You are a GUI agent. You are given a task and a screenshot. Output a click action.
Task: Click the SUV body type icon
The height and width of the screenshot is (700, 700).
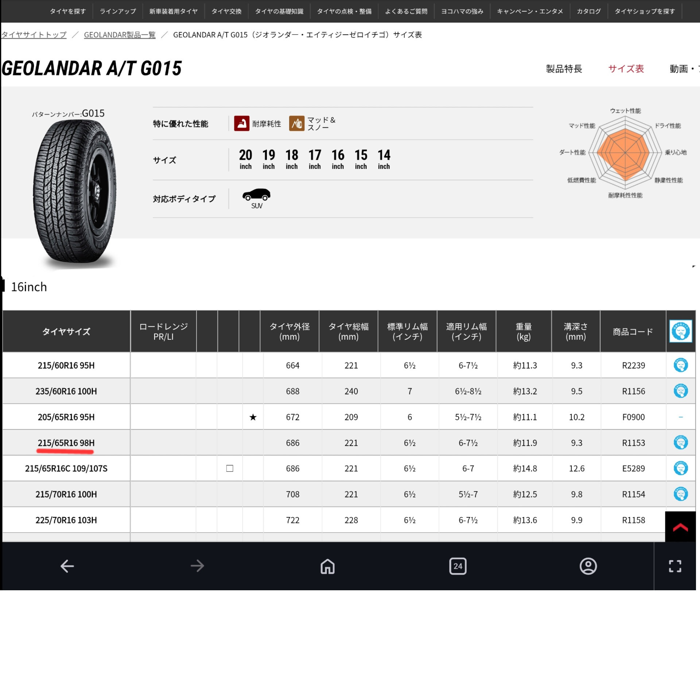point(256,196)
